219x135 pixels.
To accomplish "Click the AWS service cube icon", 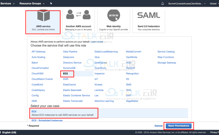I will 43,15.
